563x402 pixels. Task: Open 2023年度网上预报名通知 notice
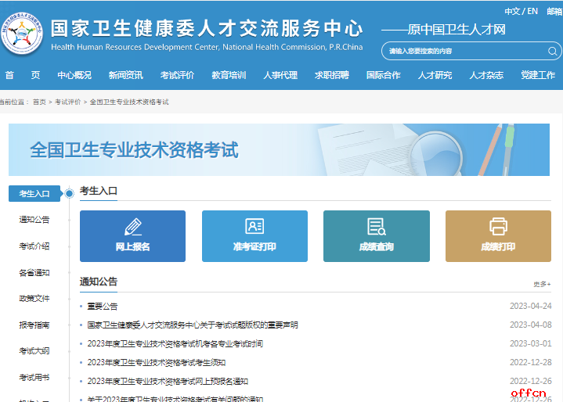tap(168, 381)
